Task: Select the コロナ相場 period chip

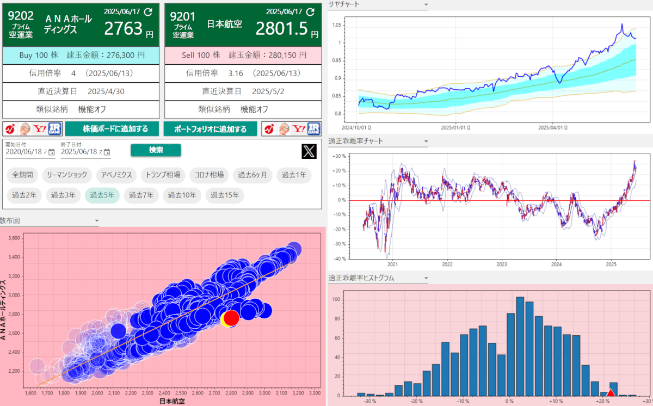Action: [x=209, y=175]
